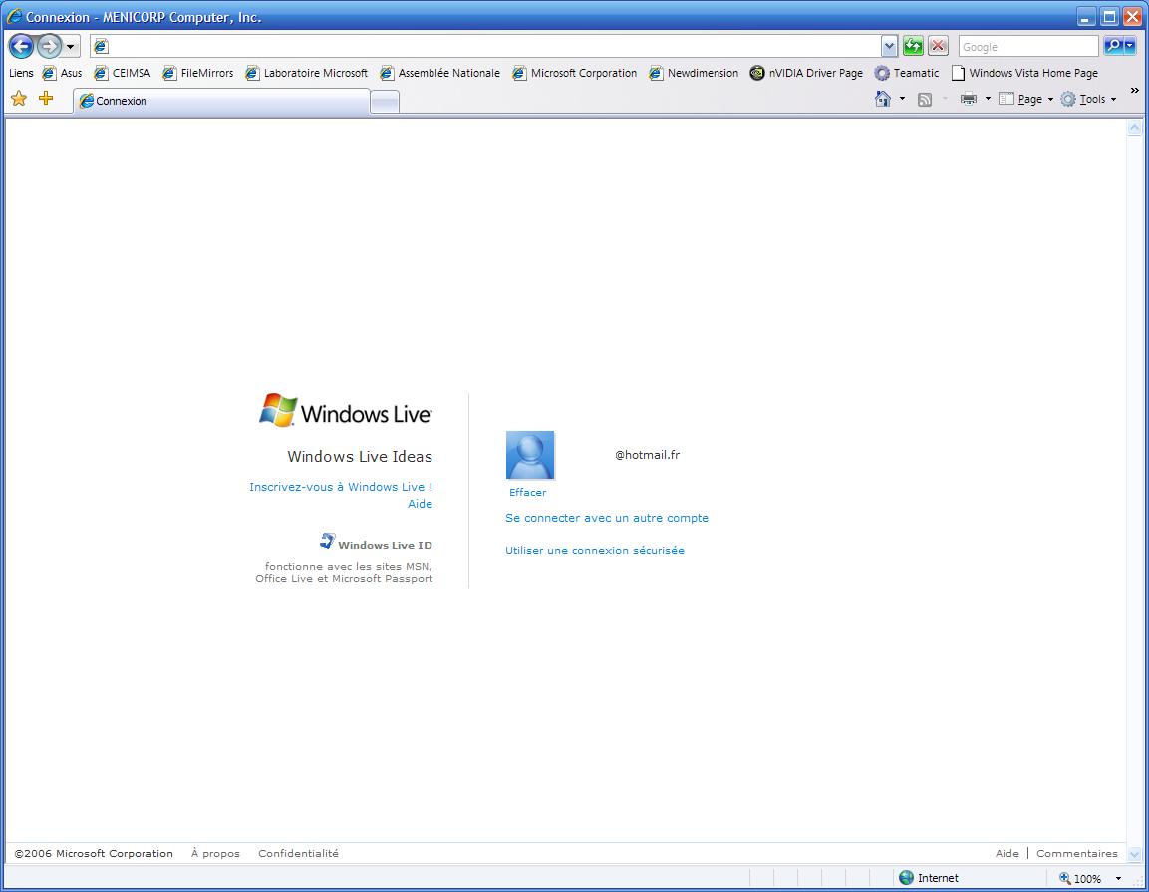Click Se connecter avec un autre compte
The image size is (1149, 892).
[x=607, y=518]
